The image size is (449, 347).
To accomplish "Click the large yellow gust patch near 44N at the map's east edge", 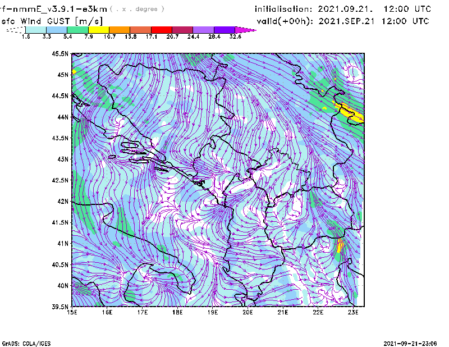I will 350,113.
